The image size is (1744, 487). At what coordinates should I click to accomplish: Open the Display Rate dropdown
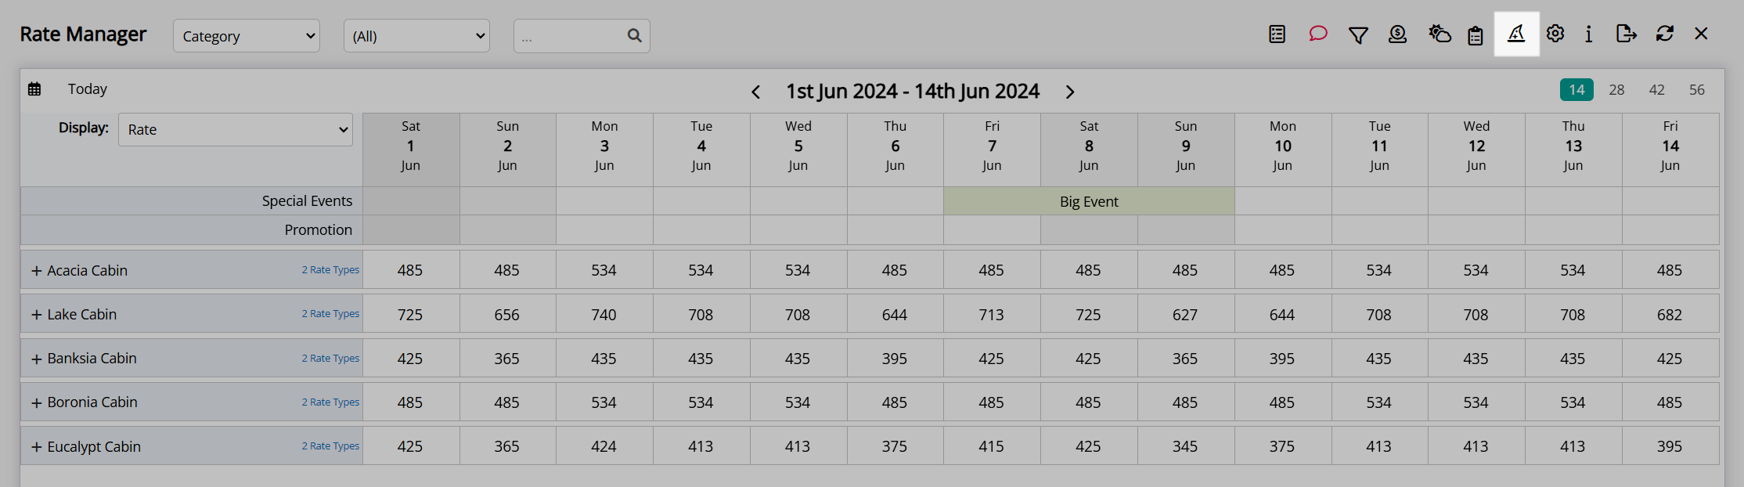pyautogui.click(x=236, y=130)
